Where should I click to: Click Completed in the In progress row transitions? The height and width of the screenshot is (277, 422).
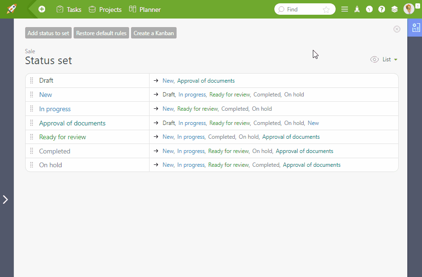235,109
